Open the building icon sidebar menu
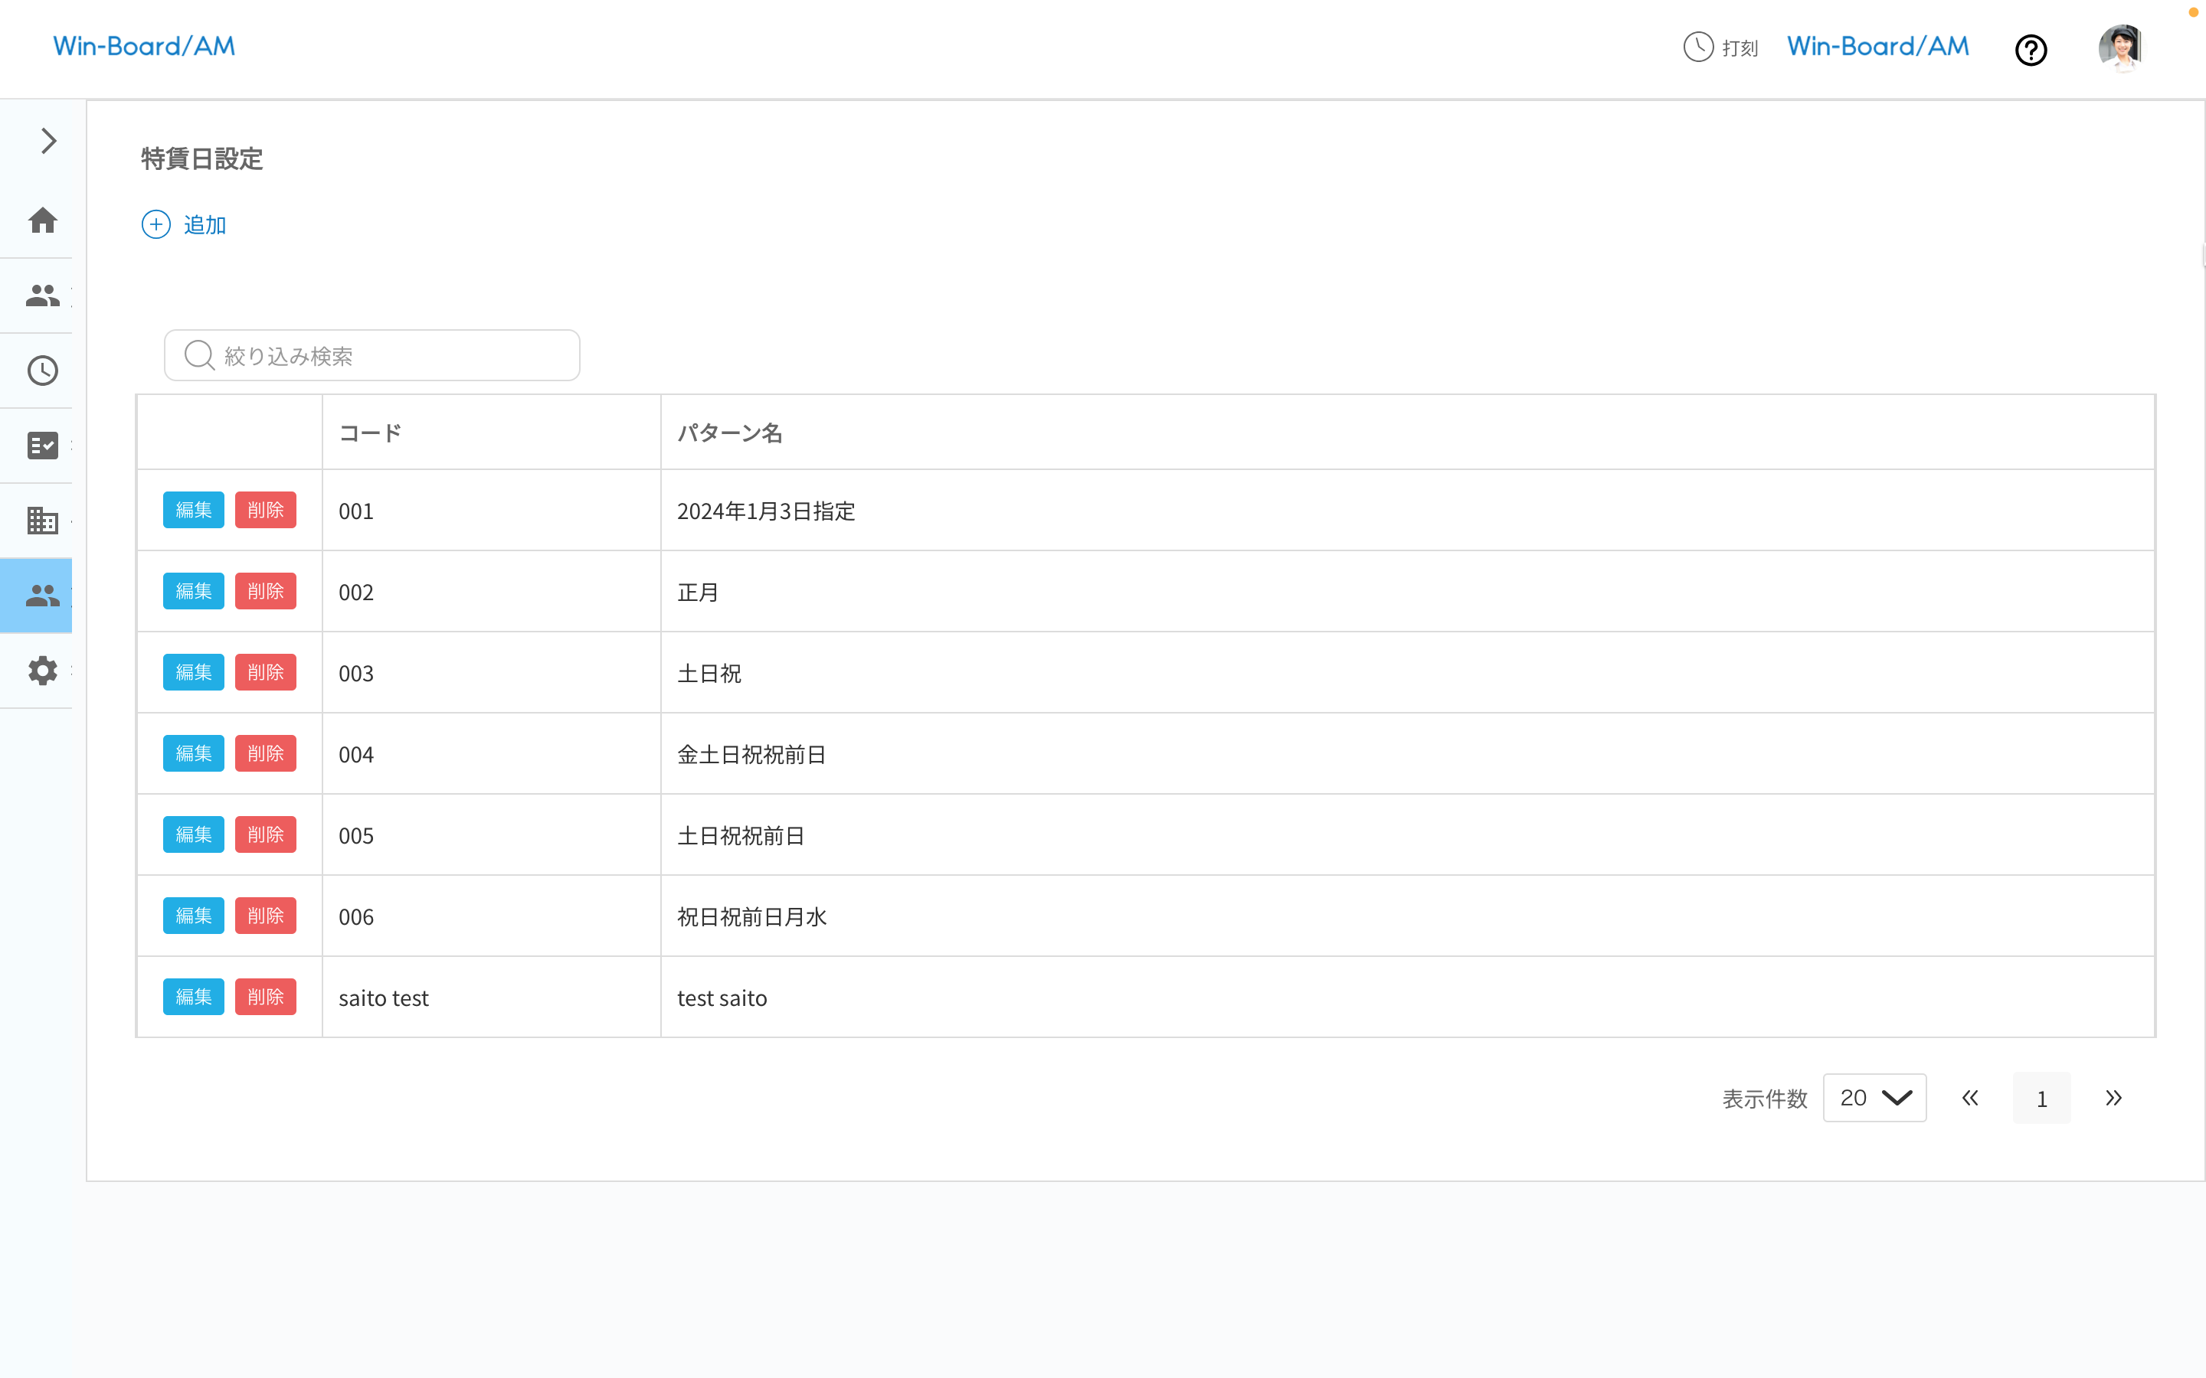2206x1378 pixels. (43, 521)
